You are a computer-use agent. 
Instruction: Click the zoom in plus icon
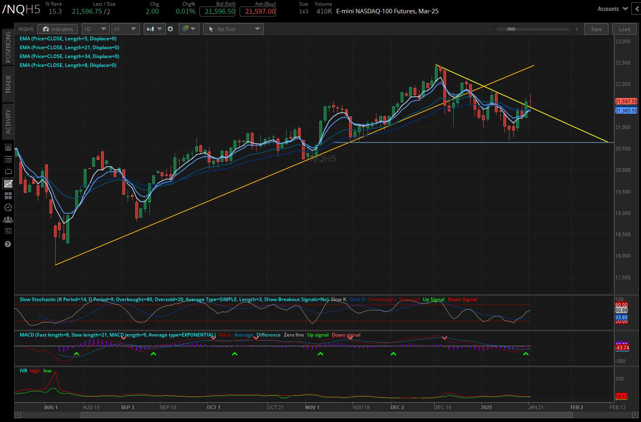click(x=577, y=29)
